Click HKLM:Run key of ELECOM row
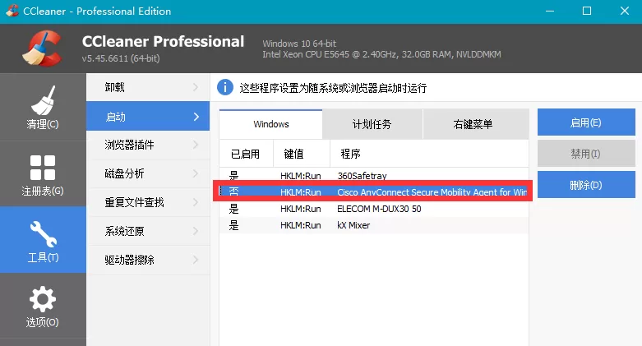Screen dimensions: 642x346 pos(301,209)
